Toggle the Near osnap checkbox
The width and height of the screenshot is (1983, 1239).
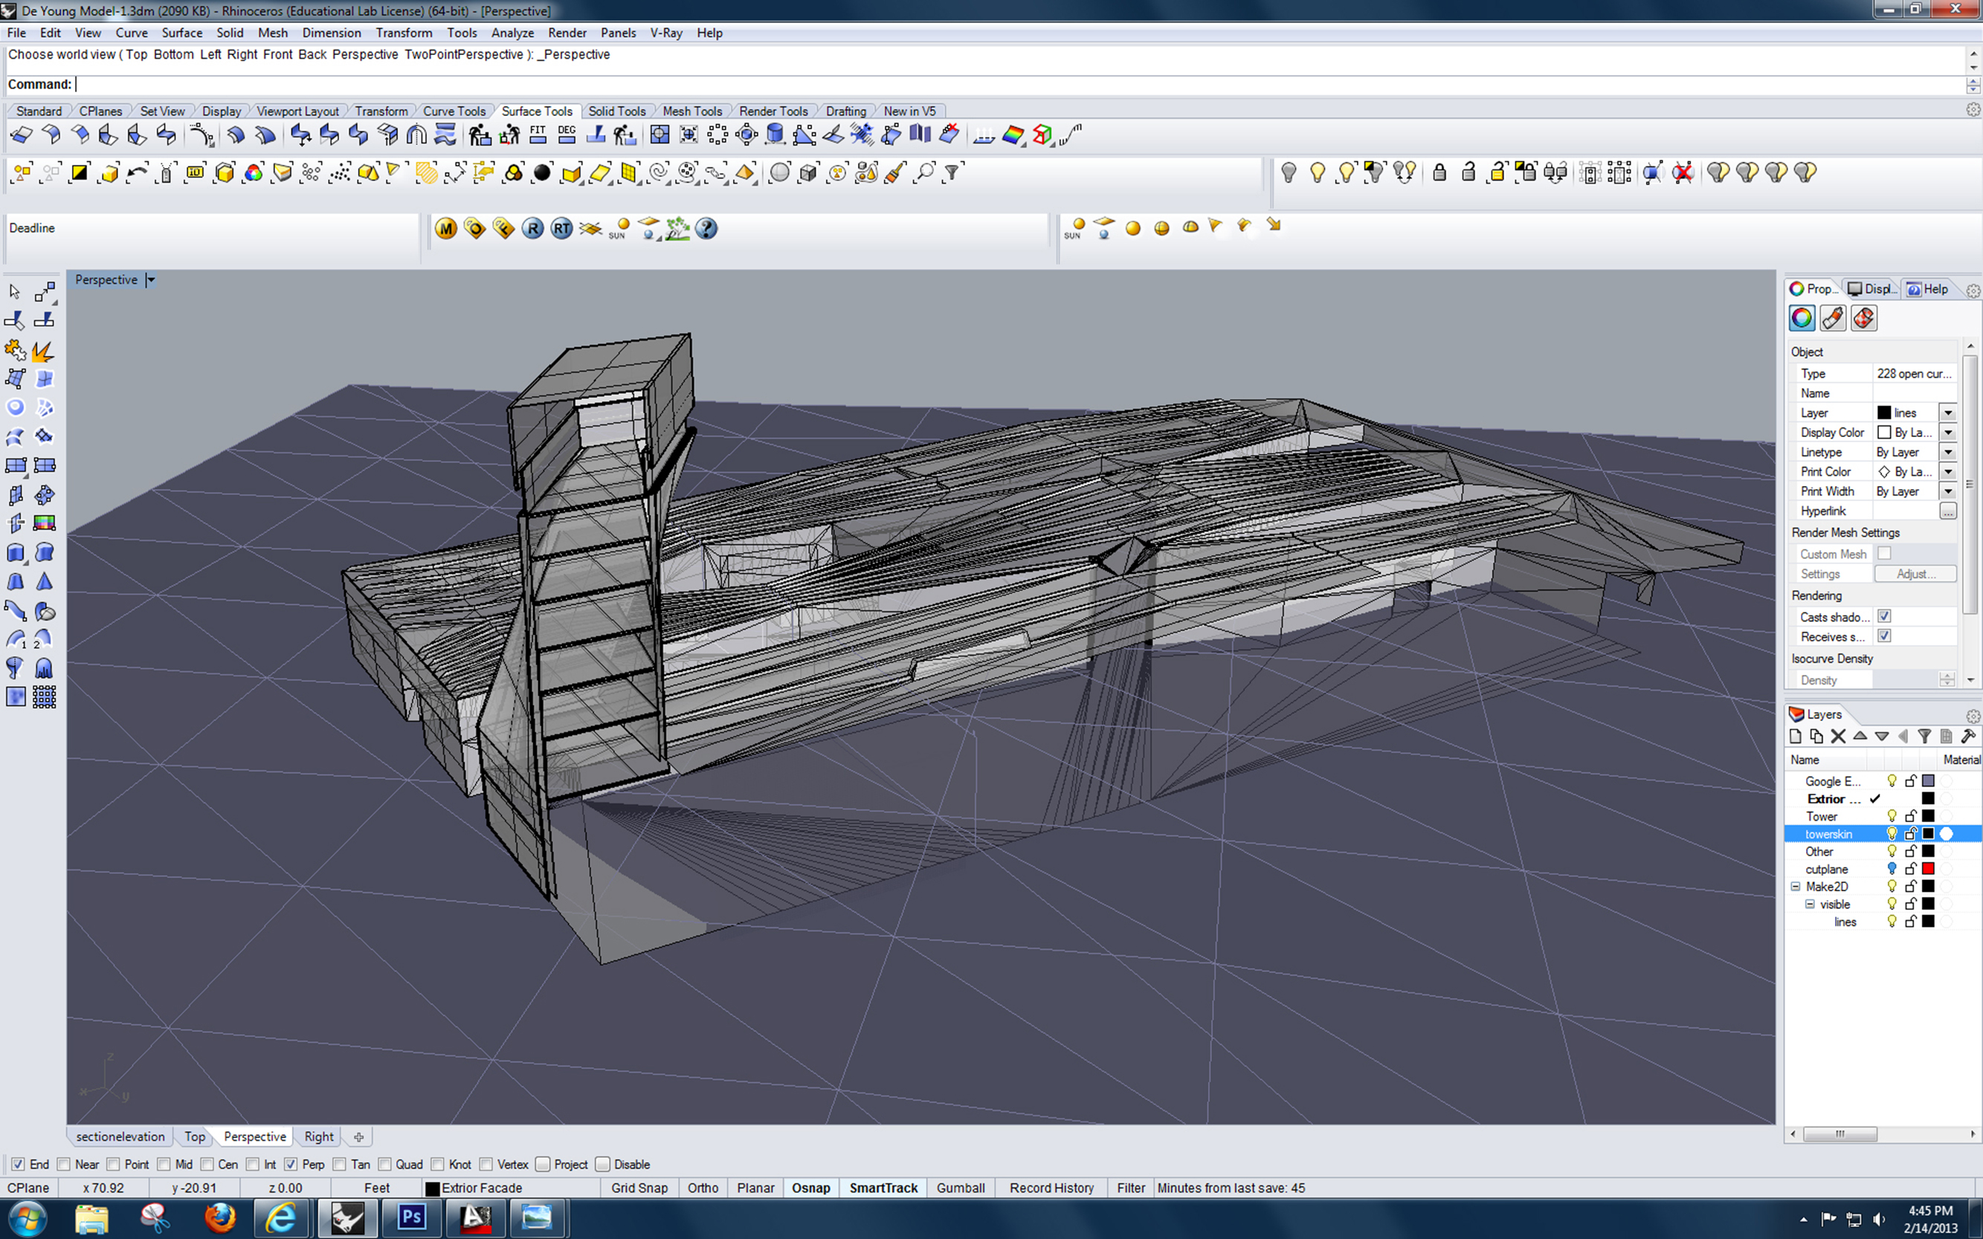[64, 1165]
